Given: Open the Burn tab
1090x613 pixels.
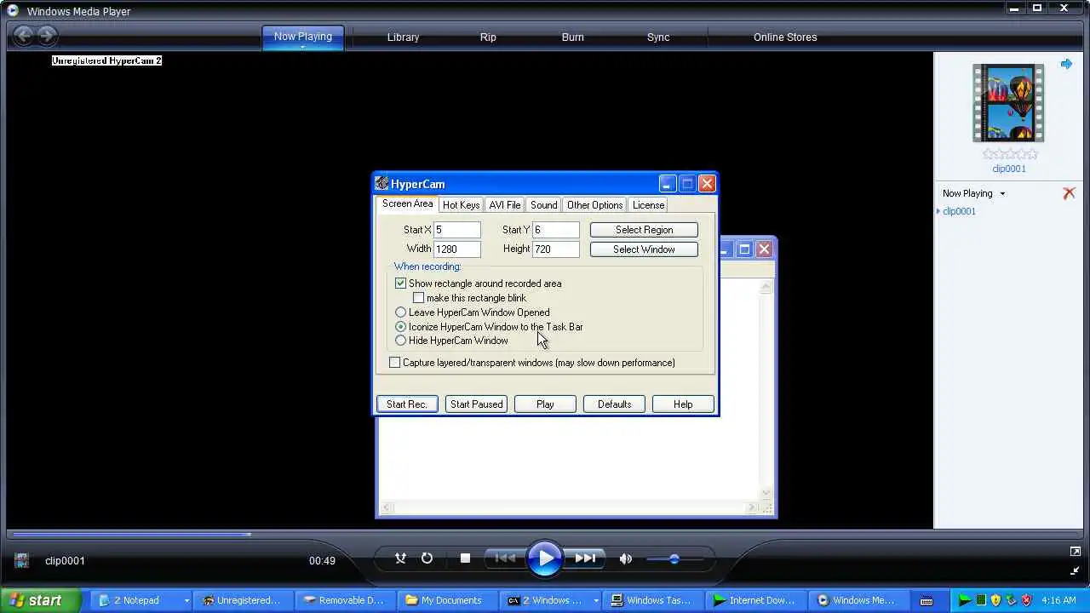Looking at the screenshot, I should (573, 37).
